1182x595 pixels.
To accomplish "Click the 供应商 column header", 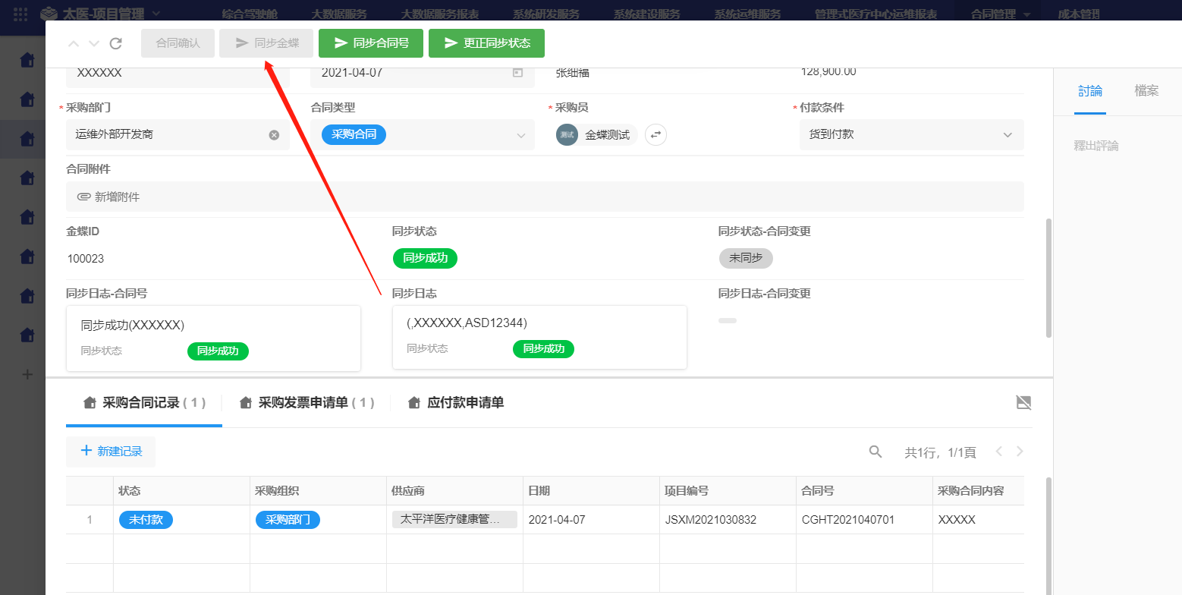I will click(454, 491).
